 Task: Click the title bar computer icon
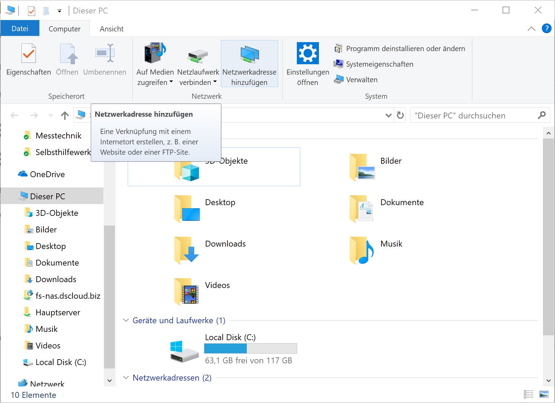pos(10,10)
